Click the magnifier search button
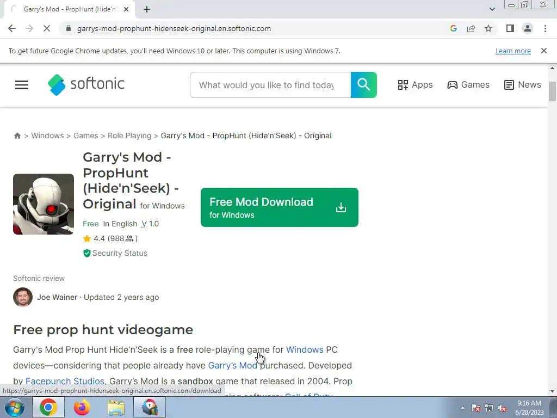Viewport: 557px width, 418px height. [x=364, y=85]
